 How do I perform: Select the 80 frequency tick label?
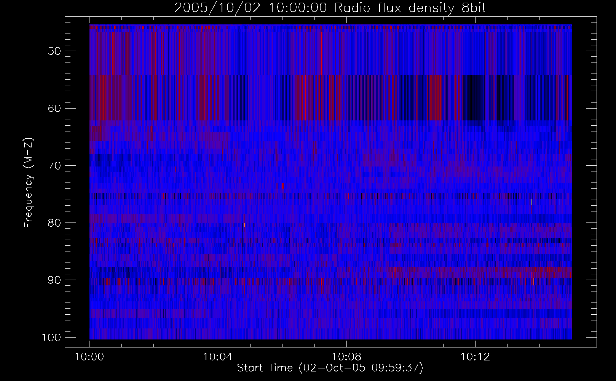(x=54, y=223)
